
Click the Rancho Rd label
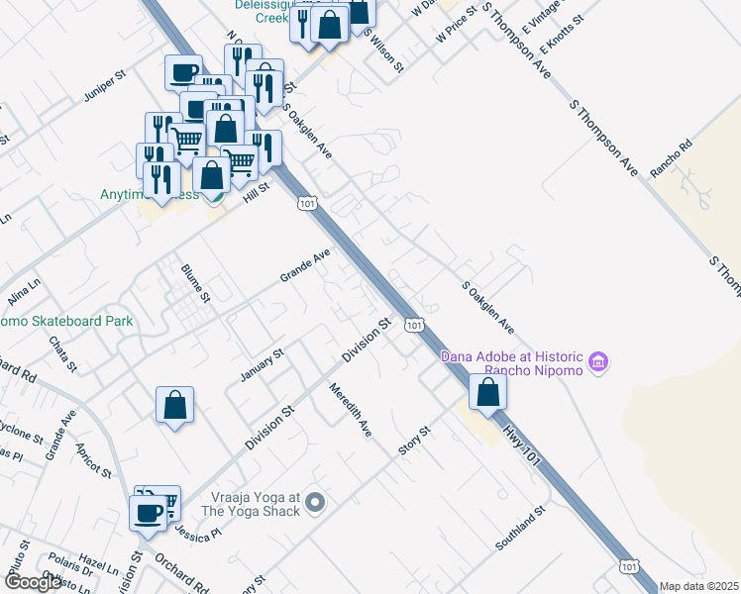coord(671,158)
